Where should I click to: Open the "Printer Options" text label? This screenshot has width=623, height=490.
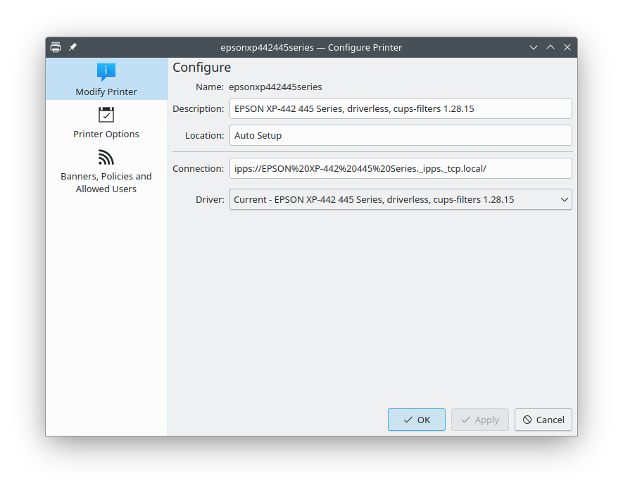(x=106, y=134)
